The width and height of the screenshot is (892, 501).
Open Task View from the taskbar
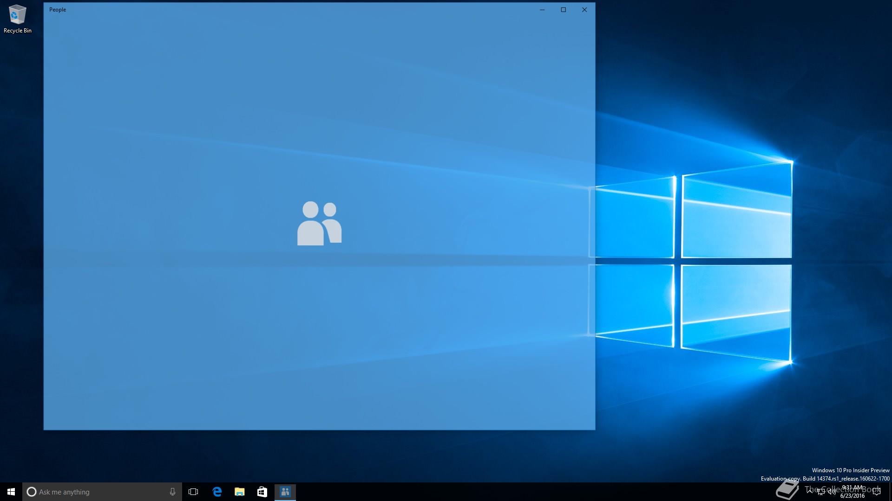pos(193,492)
